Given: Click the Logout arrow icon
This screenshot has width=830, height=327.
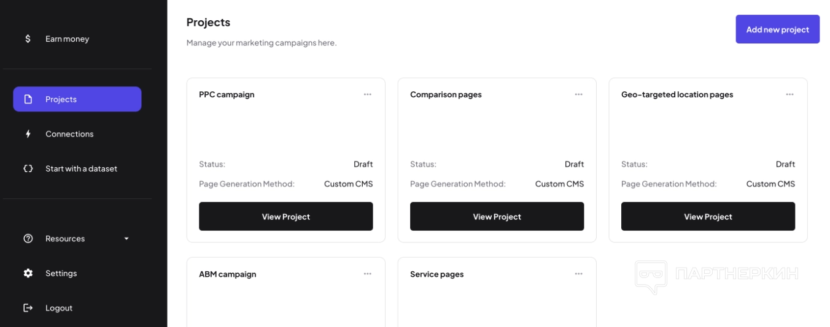Looking at the screenshot, I should pyautogui.click(x=28, y=308).
